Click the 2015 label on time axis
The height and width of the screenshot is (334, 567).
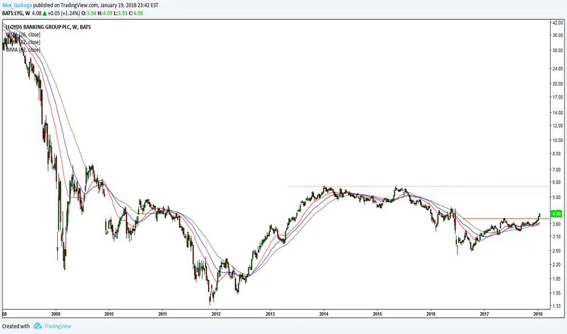click(x=377, y=314)
